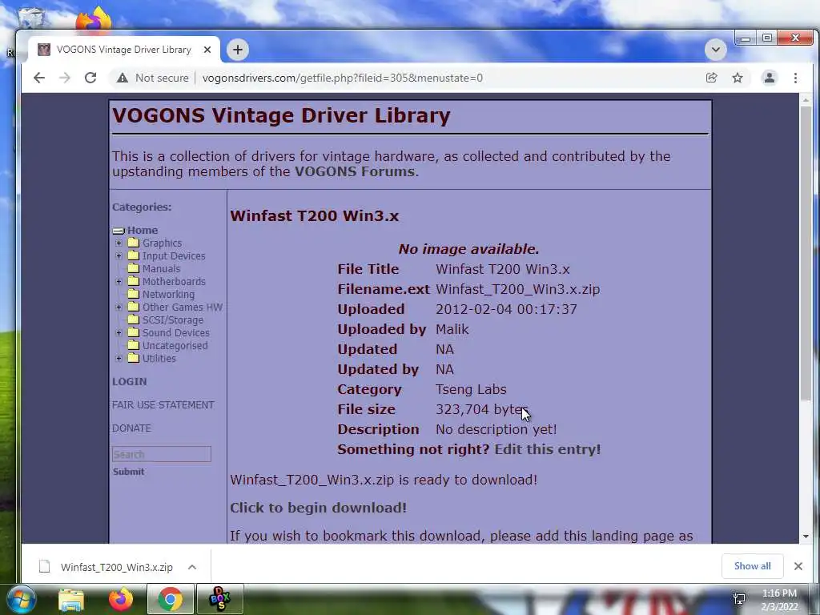Open the Sound Devices folder link
Image resolution: width=820 pixels, height=615 pixels.
(x=175, y=332)
